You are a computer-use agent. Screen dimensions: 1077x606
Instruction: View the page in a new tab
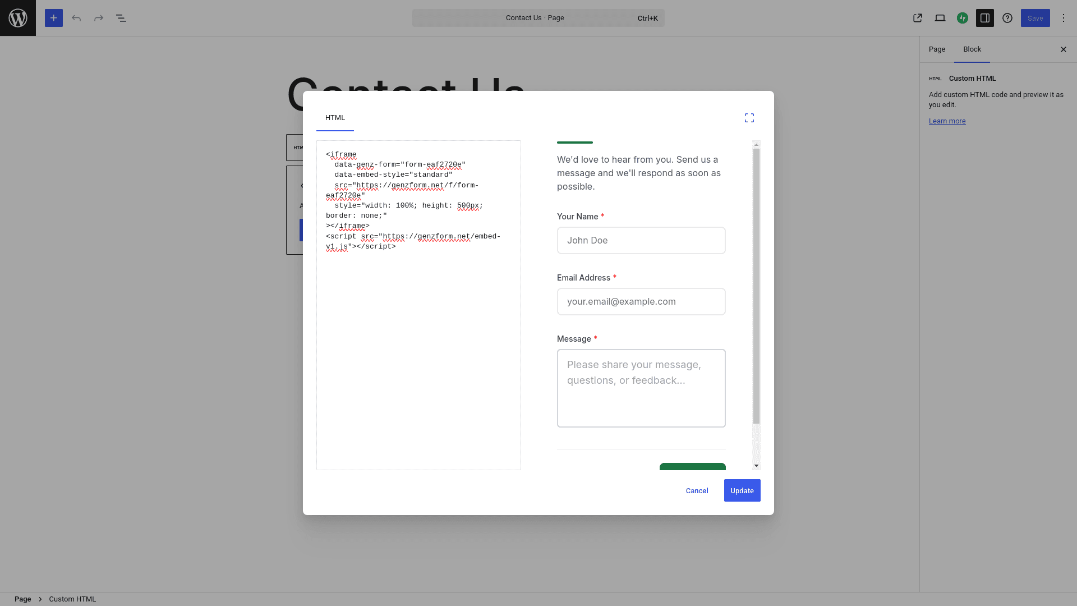[x=918, y=17]
